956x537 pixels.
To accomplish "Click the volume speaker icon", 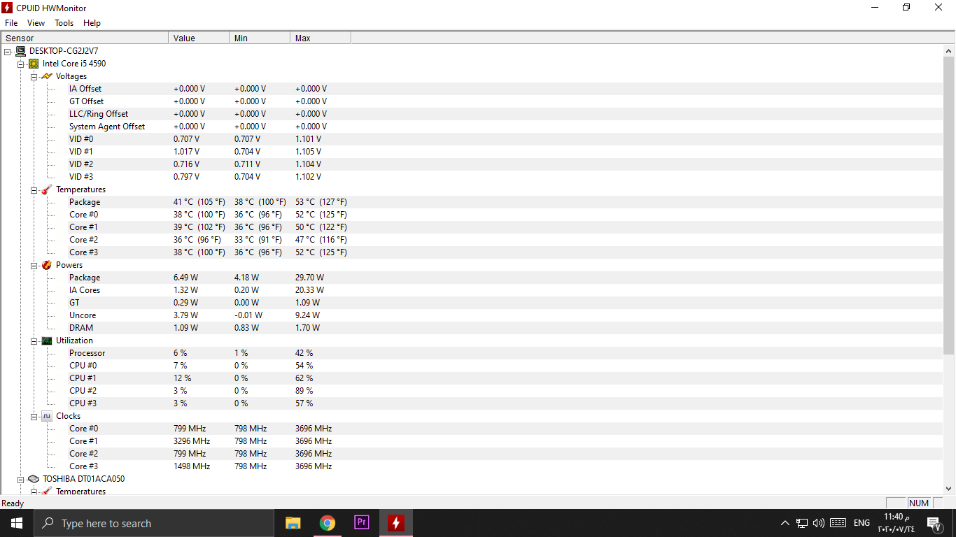I will [819, 523].
